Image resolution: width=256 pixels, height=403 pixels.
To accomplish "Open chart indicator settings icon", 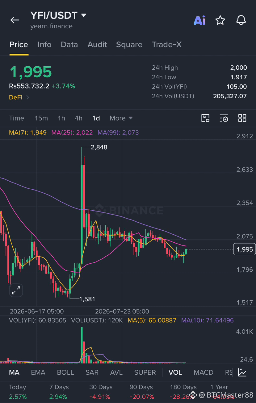I will [x=224, y=118].
